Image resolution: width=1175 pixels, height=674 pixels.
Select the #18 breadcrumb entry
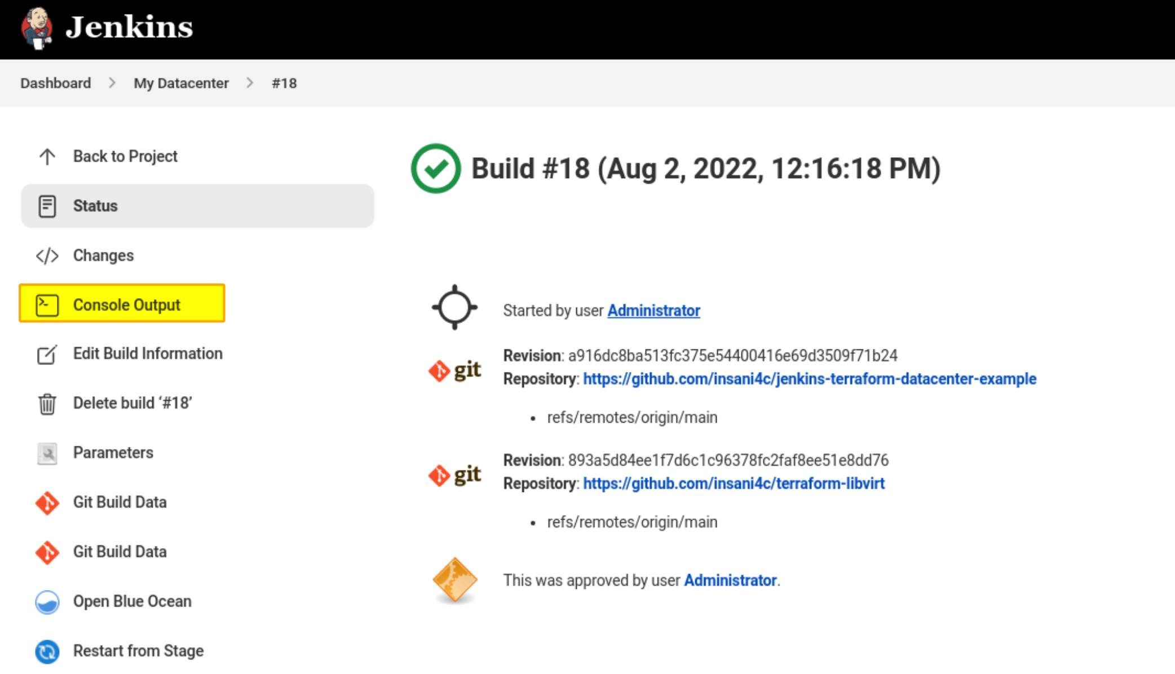tap(284, 83)
